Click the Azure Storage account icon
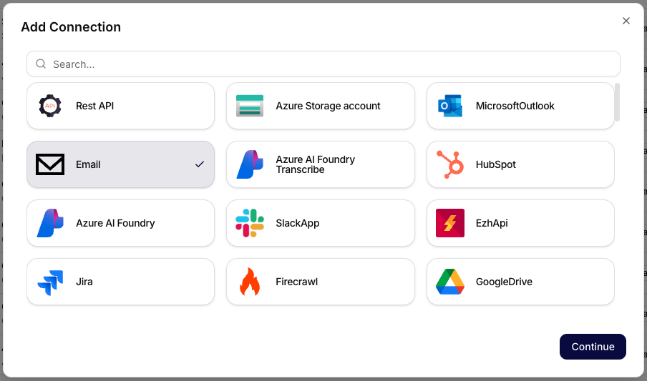This screenshot has width=647, height=381. 250,106
